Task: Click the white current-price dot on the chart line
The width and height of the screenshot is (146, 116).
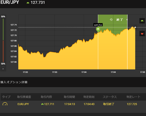Action: [135, 27]
